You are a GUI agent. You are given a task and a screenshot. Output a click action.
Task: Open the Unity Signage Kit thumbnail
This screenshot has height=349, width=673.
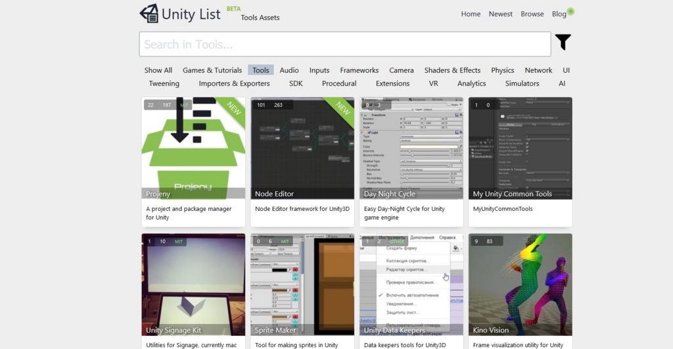(x=194, y=285)
